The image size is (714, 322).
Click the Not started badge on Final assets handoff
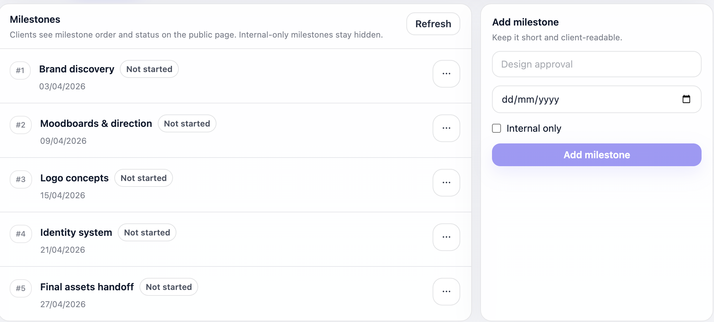pos(169,287)
